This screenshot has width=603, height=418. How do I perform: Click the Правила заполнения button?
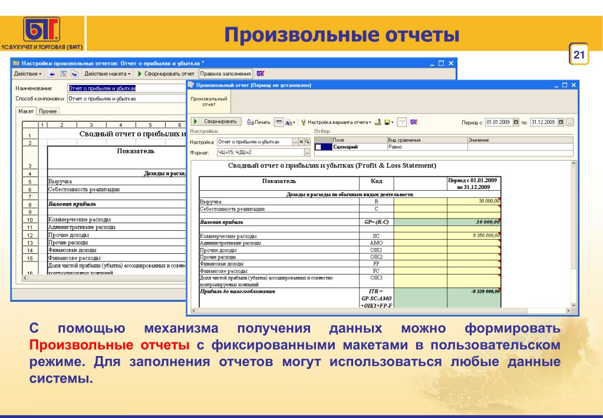tap(225, 74)
